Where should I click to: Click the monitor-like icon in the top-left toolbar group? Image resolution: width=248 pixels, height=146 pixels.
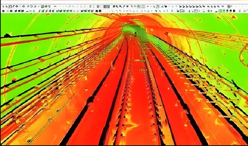[x=42, y=6]
